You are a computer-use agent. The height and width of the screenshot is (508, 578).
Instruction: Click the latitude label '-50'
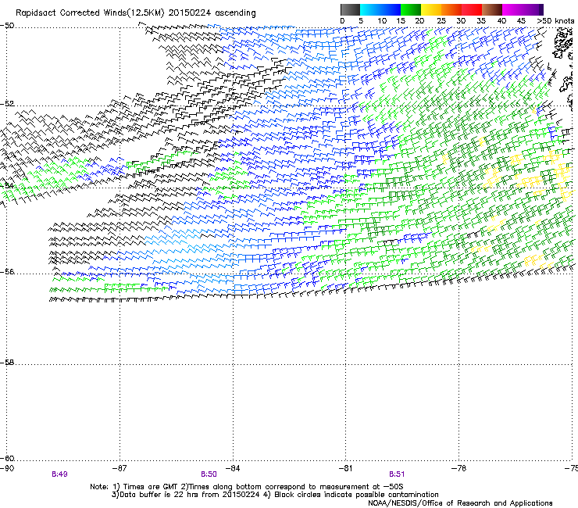pos(7,26)
